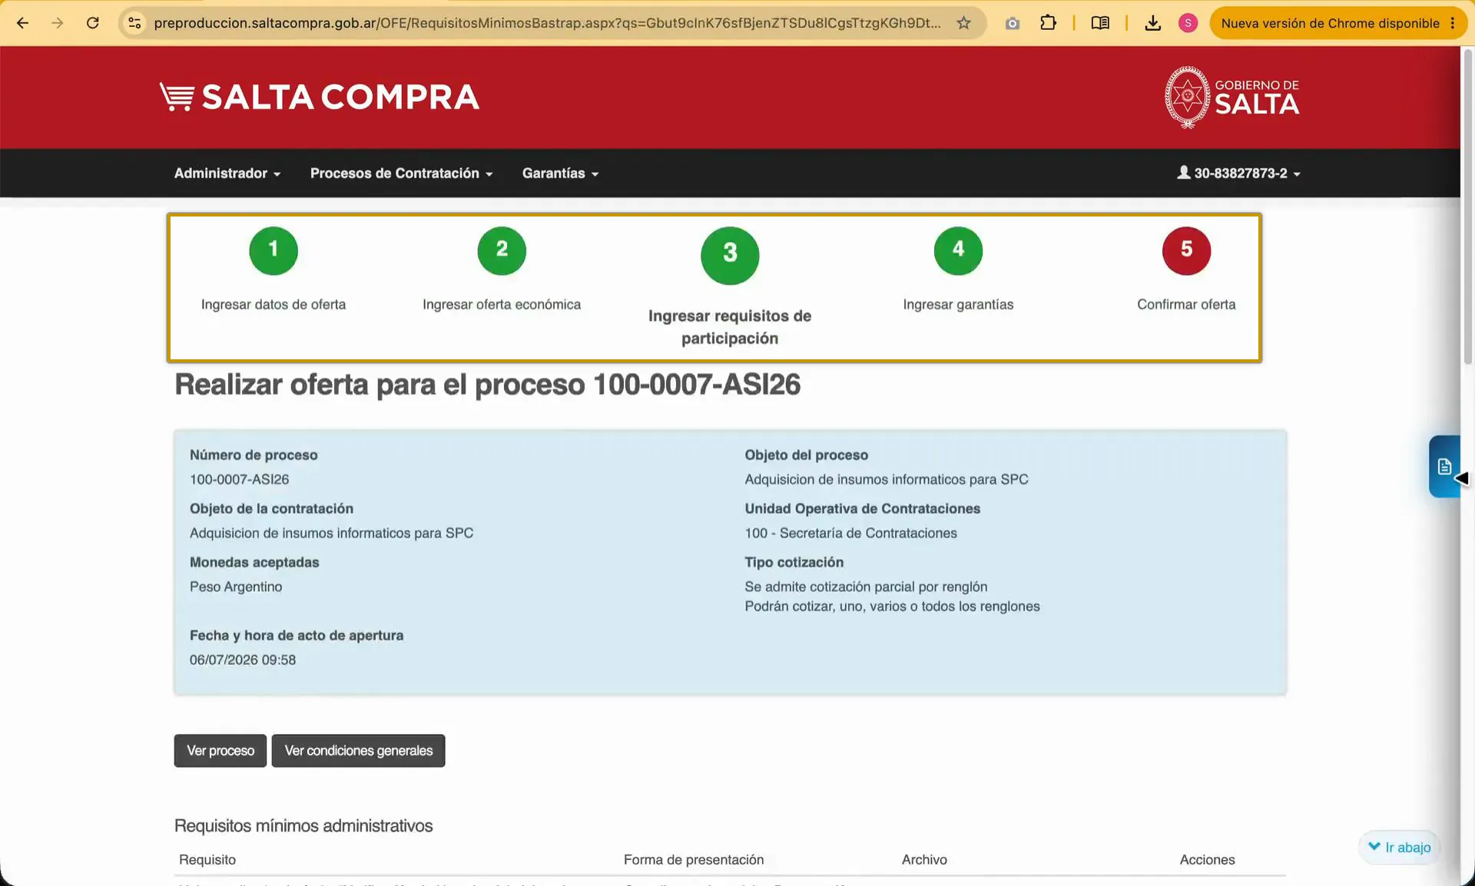Open site information icon in address bar
Image resolution: width=1475 pixels, height=886 pixels.
(134, 23)
